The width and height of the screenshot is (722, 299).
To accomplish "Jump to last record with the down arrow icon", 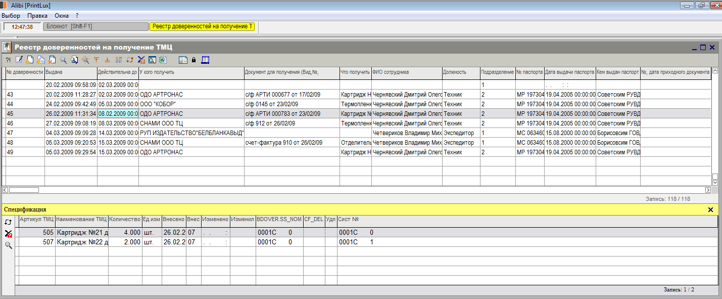I will coord(107,60).
